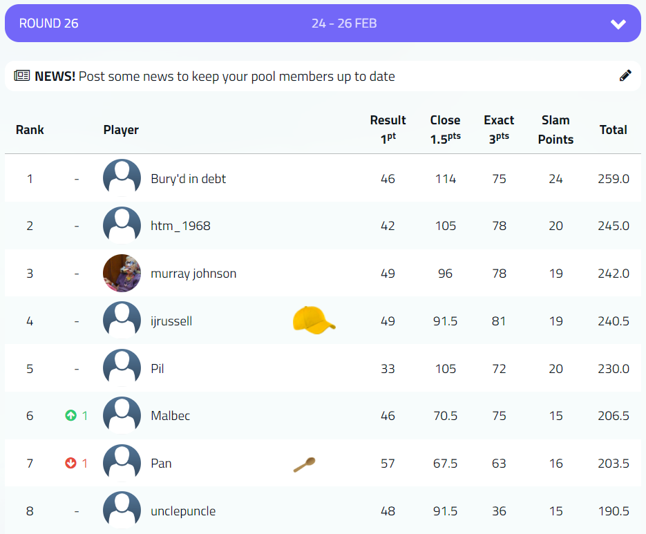Click the Close 1.5pts column header

pyautogui.click(x=445, y=130)
